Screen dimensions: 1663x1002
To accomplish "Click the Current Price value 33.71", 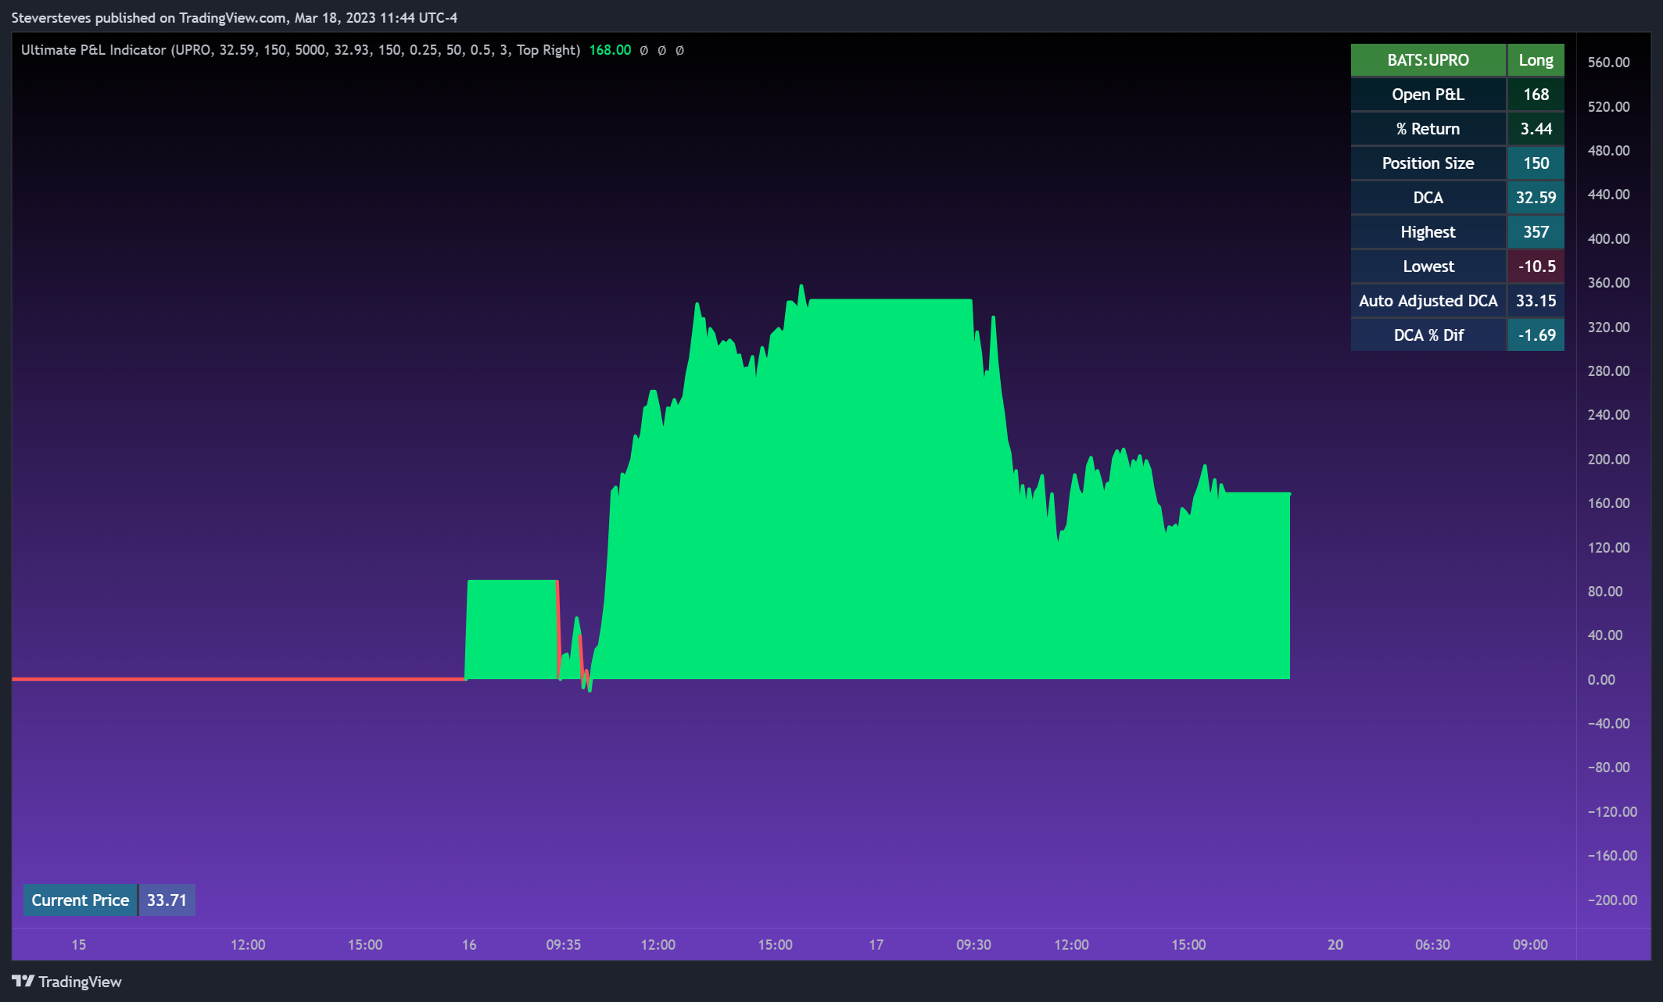I will (x=167, y=900).
